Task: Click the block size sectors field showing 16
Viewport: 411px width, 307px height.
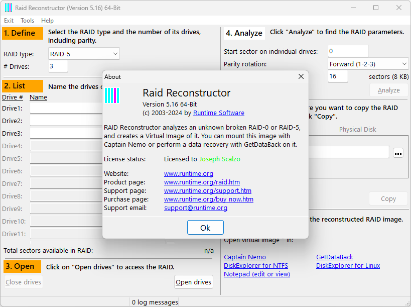Action: coord(338,76)
